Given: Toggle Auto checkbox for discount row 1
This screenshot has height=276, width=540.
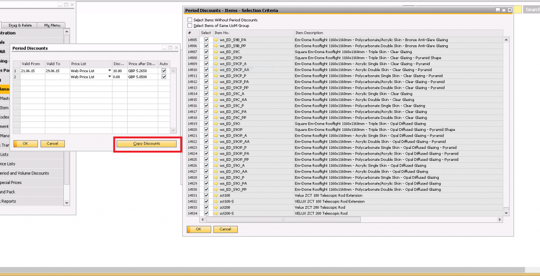Looking at the screenshot, I should 164,71.
